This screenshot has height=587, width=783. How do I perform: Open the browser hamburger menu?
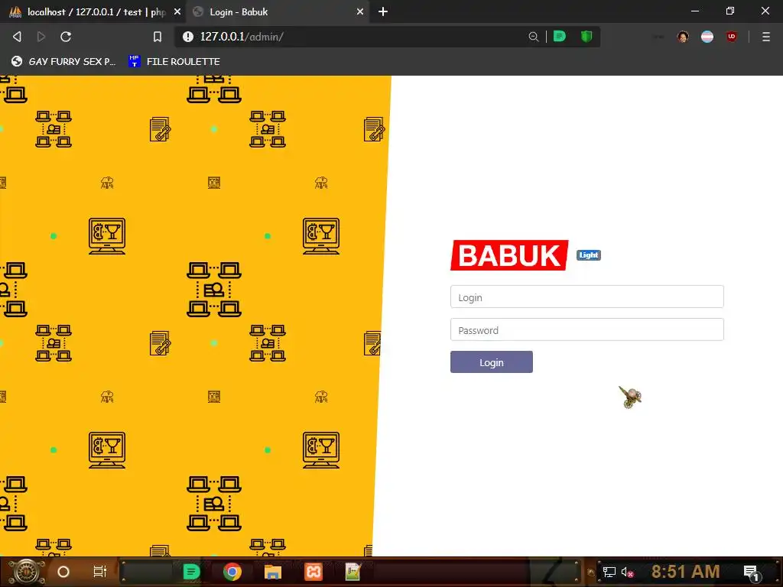pyautogui.click(x=766, y=37)
